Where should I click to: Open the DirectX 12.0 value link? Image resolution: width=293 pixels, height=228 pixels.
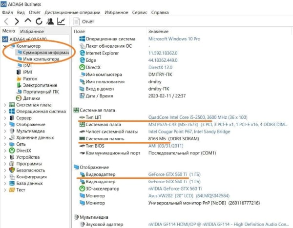160,67
